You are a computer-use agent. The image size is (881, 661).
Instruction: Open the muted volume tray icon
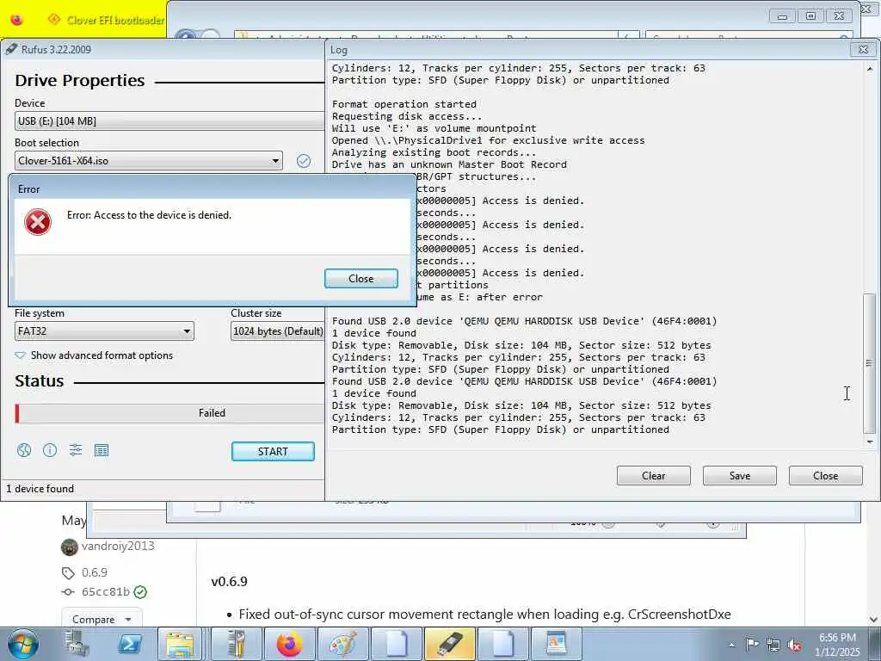pyautogui.click(x=794, y=645)
